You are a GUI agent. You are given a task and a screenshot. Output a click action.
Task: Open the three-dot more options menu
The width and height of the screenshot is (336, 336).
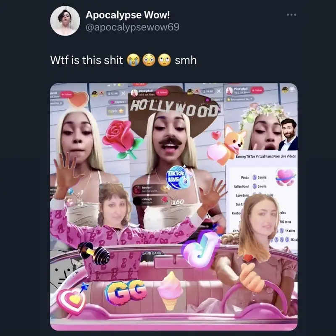click(x=291, y=15)
